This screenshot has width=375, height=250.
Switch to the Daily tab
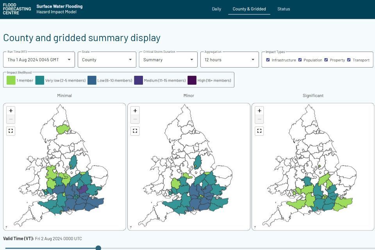pyautogui.click(x=216, y=9)
